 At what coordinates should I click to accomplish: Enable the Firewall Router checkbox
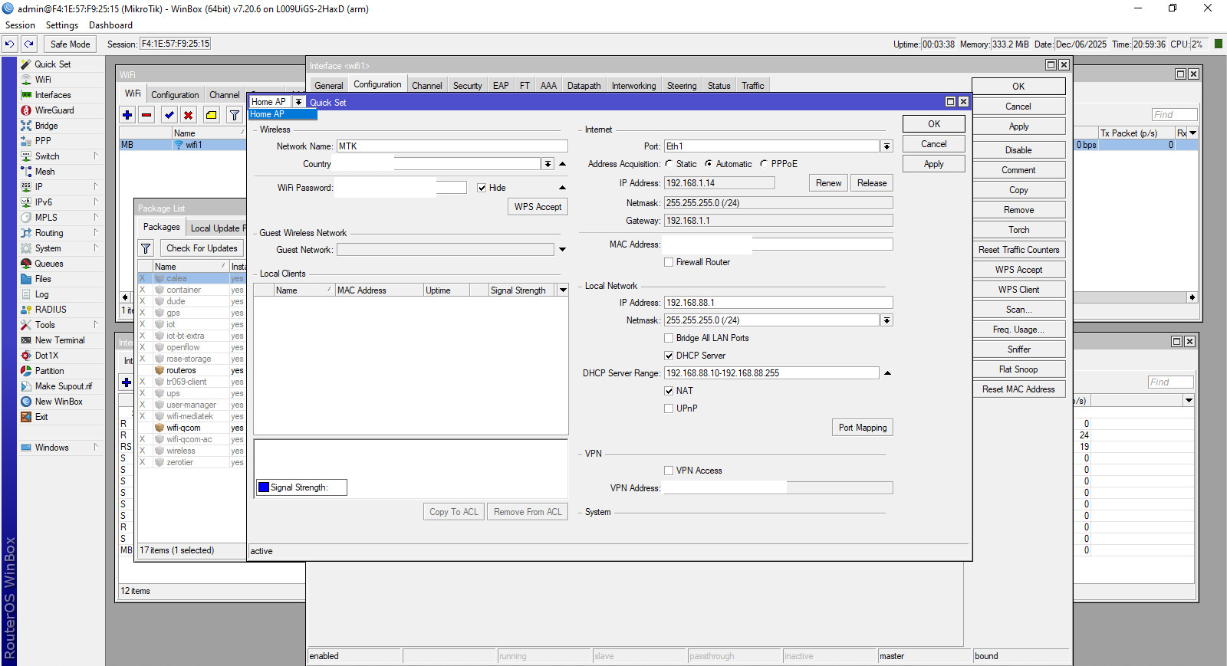coord(669,262)
